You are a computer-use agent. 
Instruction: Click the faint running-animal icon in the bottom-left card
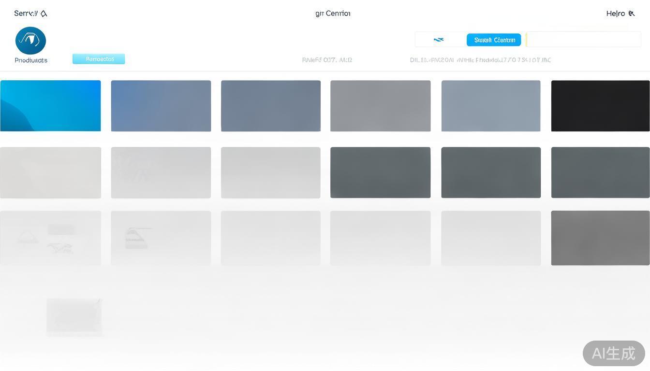pyautogui.click(x=60, y=248)
